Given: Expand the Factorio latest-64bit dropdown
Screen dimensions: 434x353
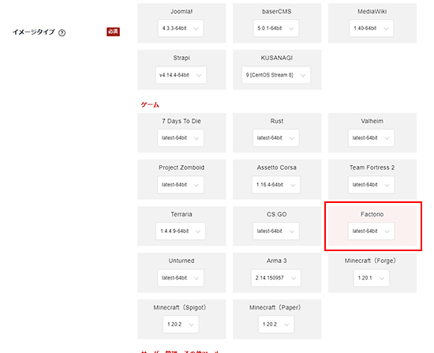Looking at the screenshot, I should (x=371, y=231).
